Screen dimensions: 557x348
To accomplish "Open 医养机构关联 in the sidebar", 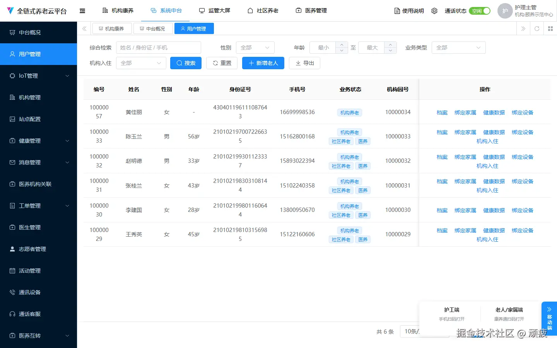I will click(x=39, y=184).
